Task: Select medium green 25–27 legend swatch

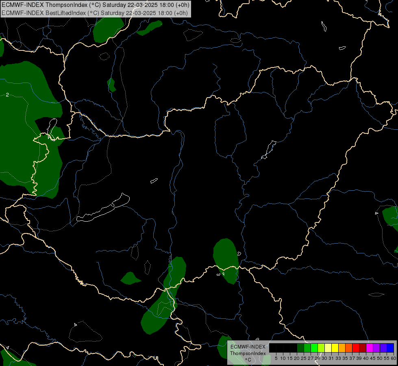Action: (x=307, y=348)
